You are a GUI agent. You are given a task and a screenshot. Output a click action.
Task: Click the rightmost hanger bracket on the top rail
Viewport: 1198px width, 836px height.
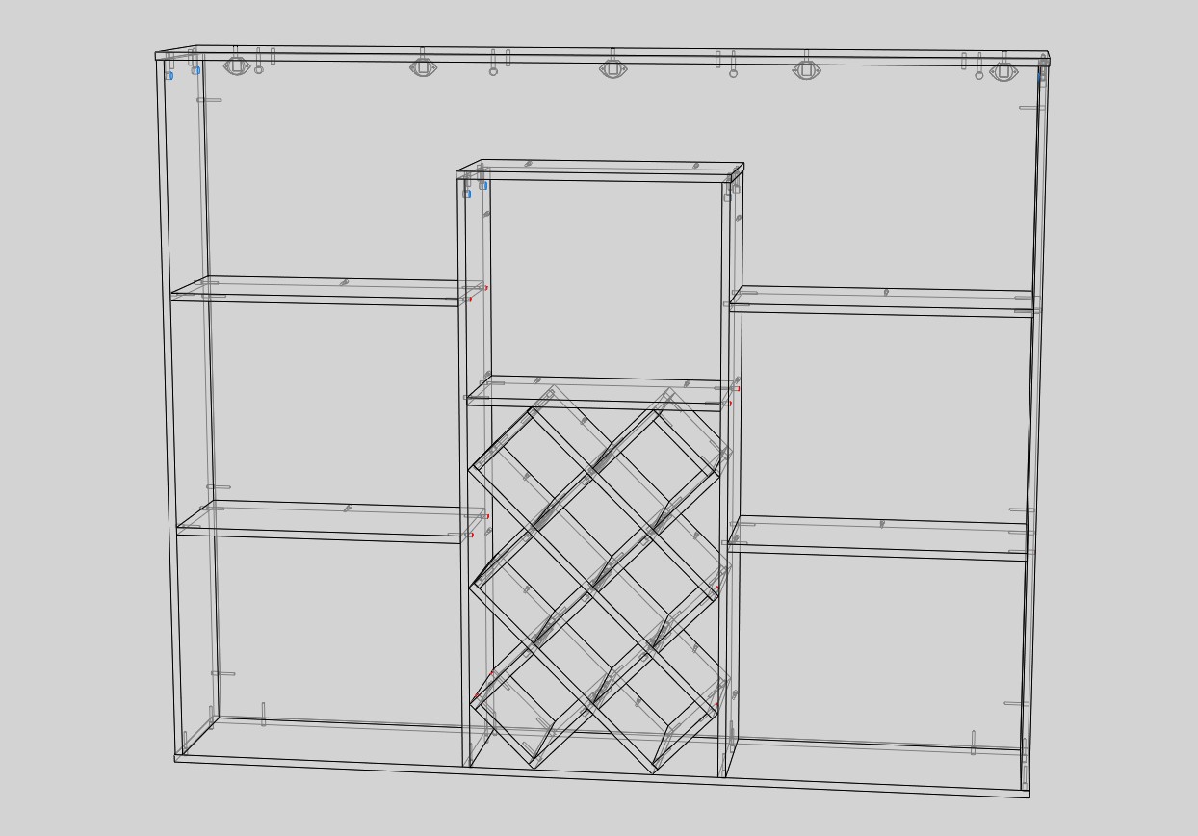[x=1003, y=71]
